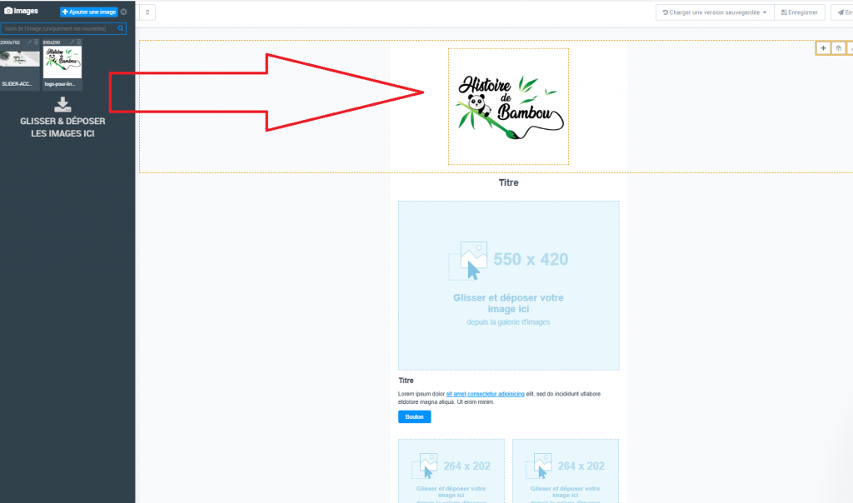Image resolution: width=853 pixels, height=503 pixels.
Task: Click the left 264 x 202 image placeholder
Action: [x=451, y=471]
